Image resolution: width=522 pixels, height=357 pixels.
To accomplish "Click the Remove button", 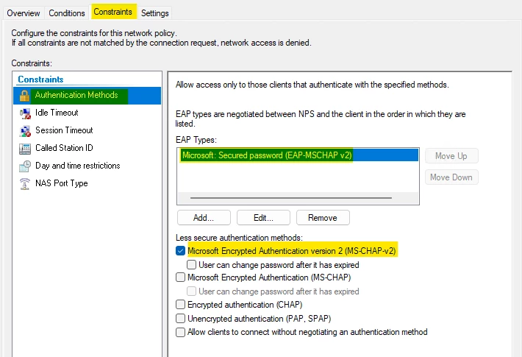I will pyautogui.click(x=323, y=218).
